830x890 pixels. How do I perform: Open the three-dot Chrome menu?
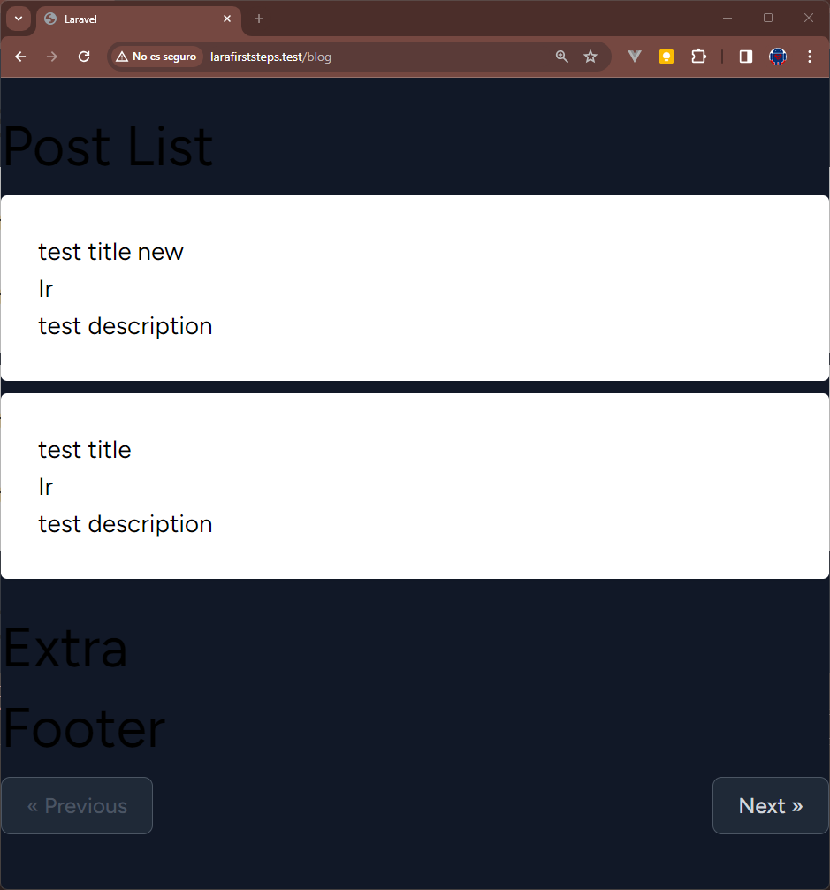810,56
